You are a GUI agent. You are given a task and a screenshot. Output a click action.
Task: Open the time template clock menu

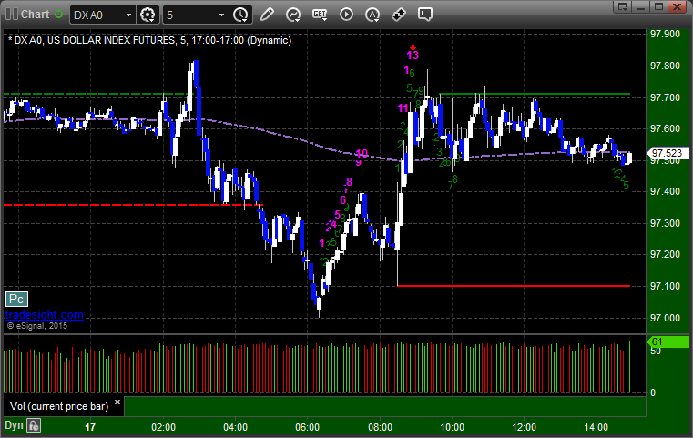click(x=241, y=15)
